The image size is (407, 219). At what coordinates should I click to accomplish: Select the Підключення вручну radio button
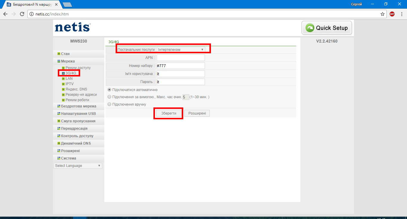click(x=109, y=104)
